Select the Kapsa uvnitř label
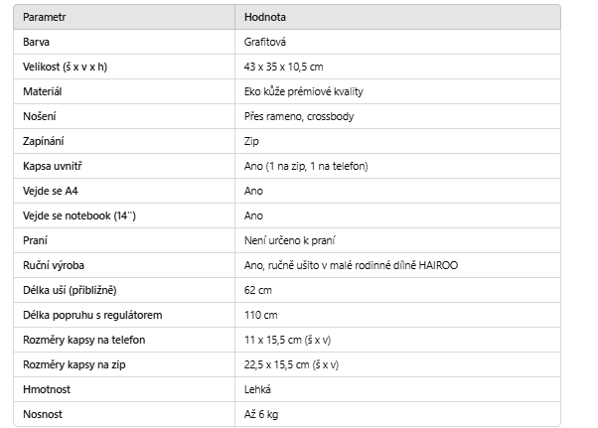 click(53, 166)
